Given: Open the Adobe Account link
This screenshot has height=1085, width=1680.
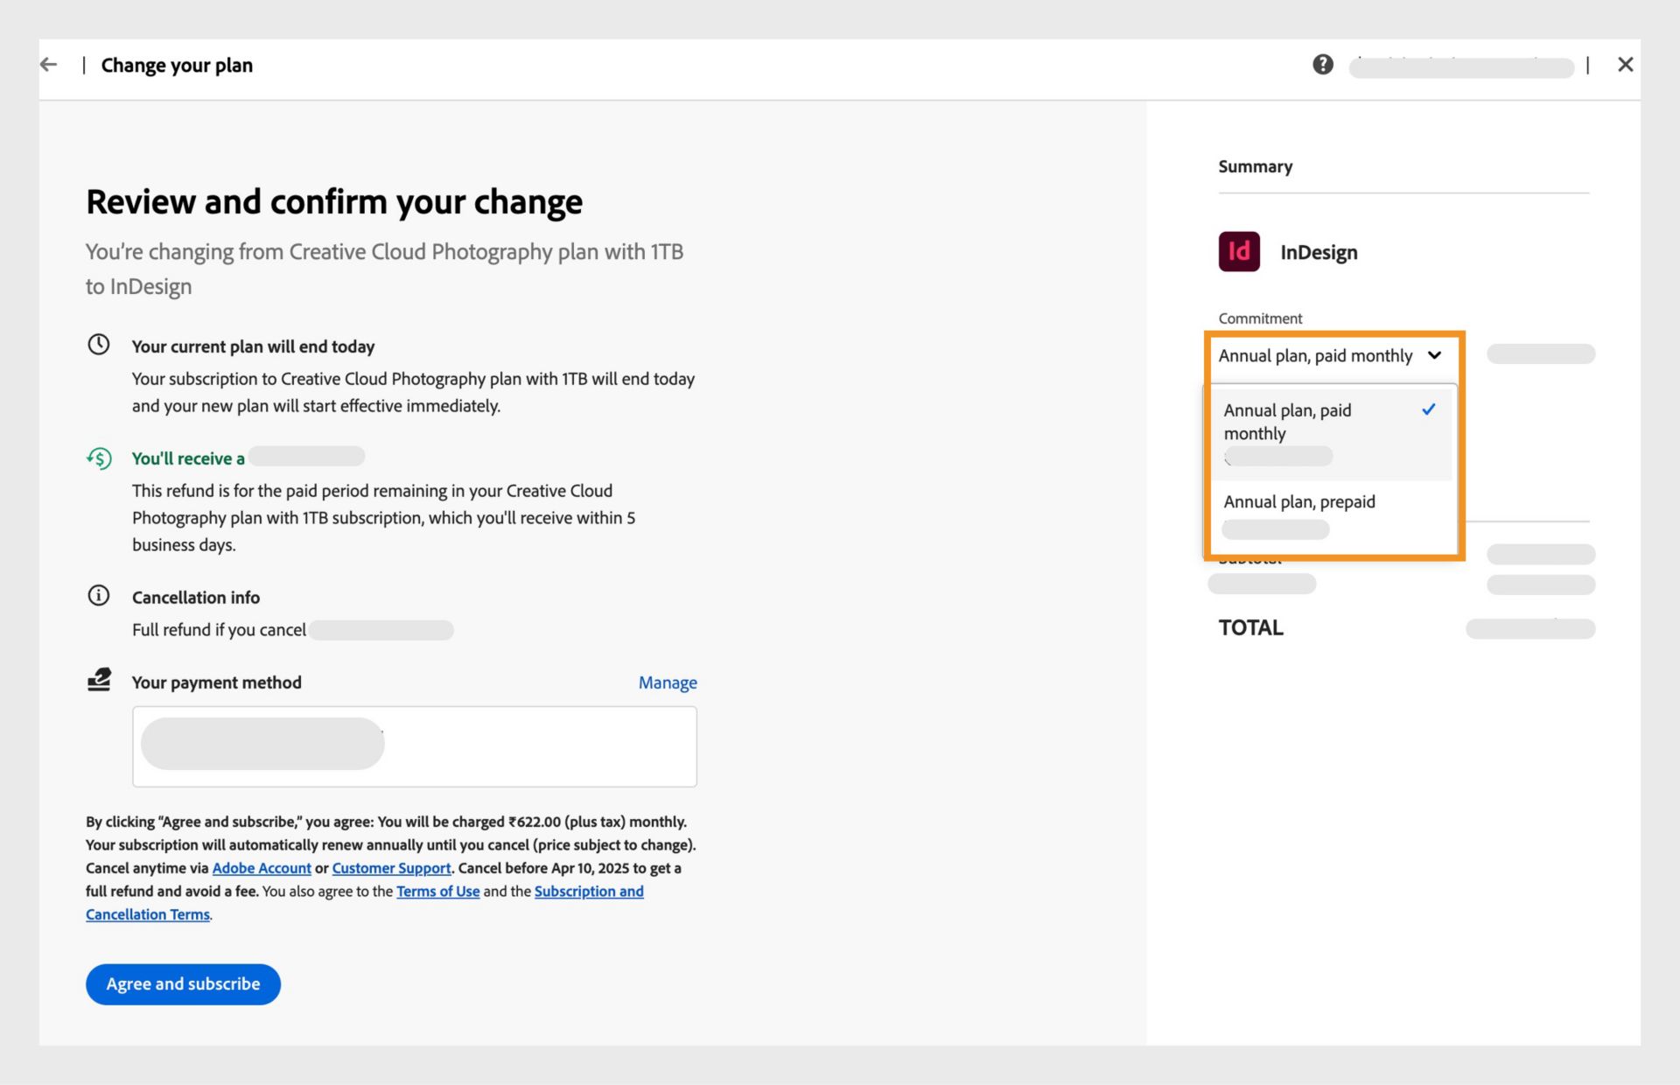Looking at the screenshot, I should (x=262, y=868).
